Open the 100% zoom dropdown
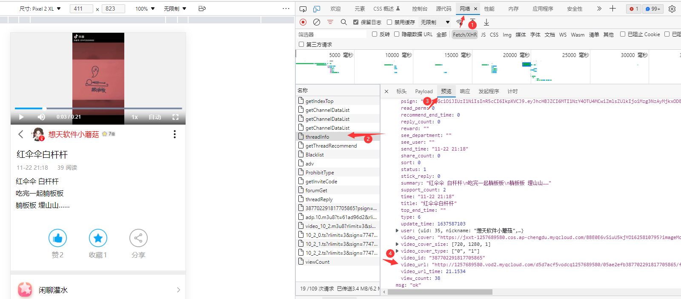The width and height of the screenshot is (681, 299). (145, 9)
